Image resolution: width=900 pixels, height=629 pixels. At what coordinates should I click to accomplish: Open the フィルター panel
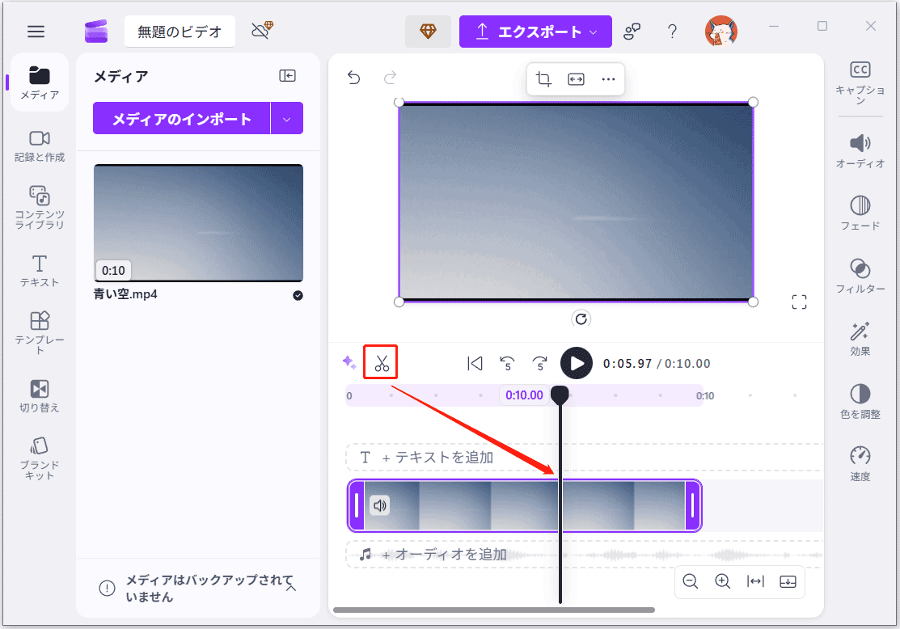860,273
